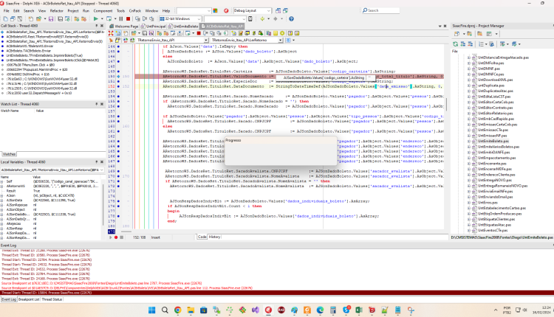Open the Debug Layout dropdown

[x=269, y=10]
